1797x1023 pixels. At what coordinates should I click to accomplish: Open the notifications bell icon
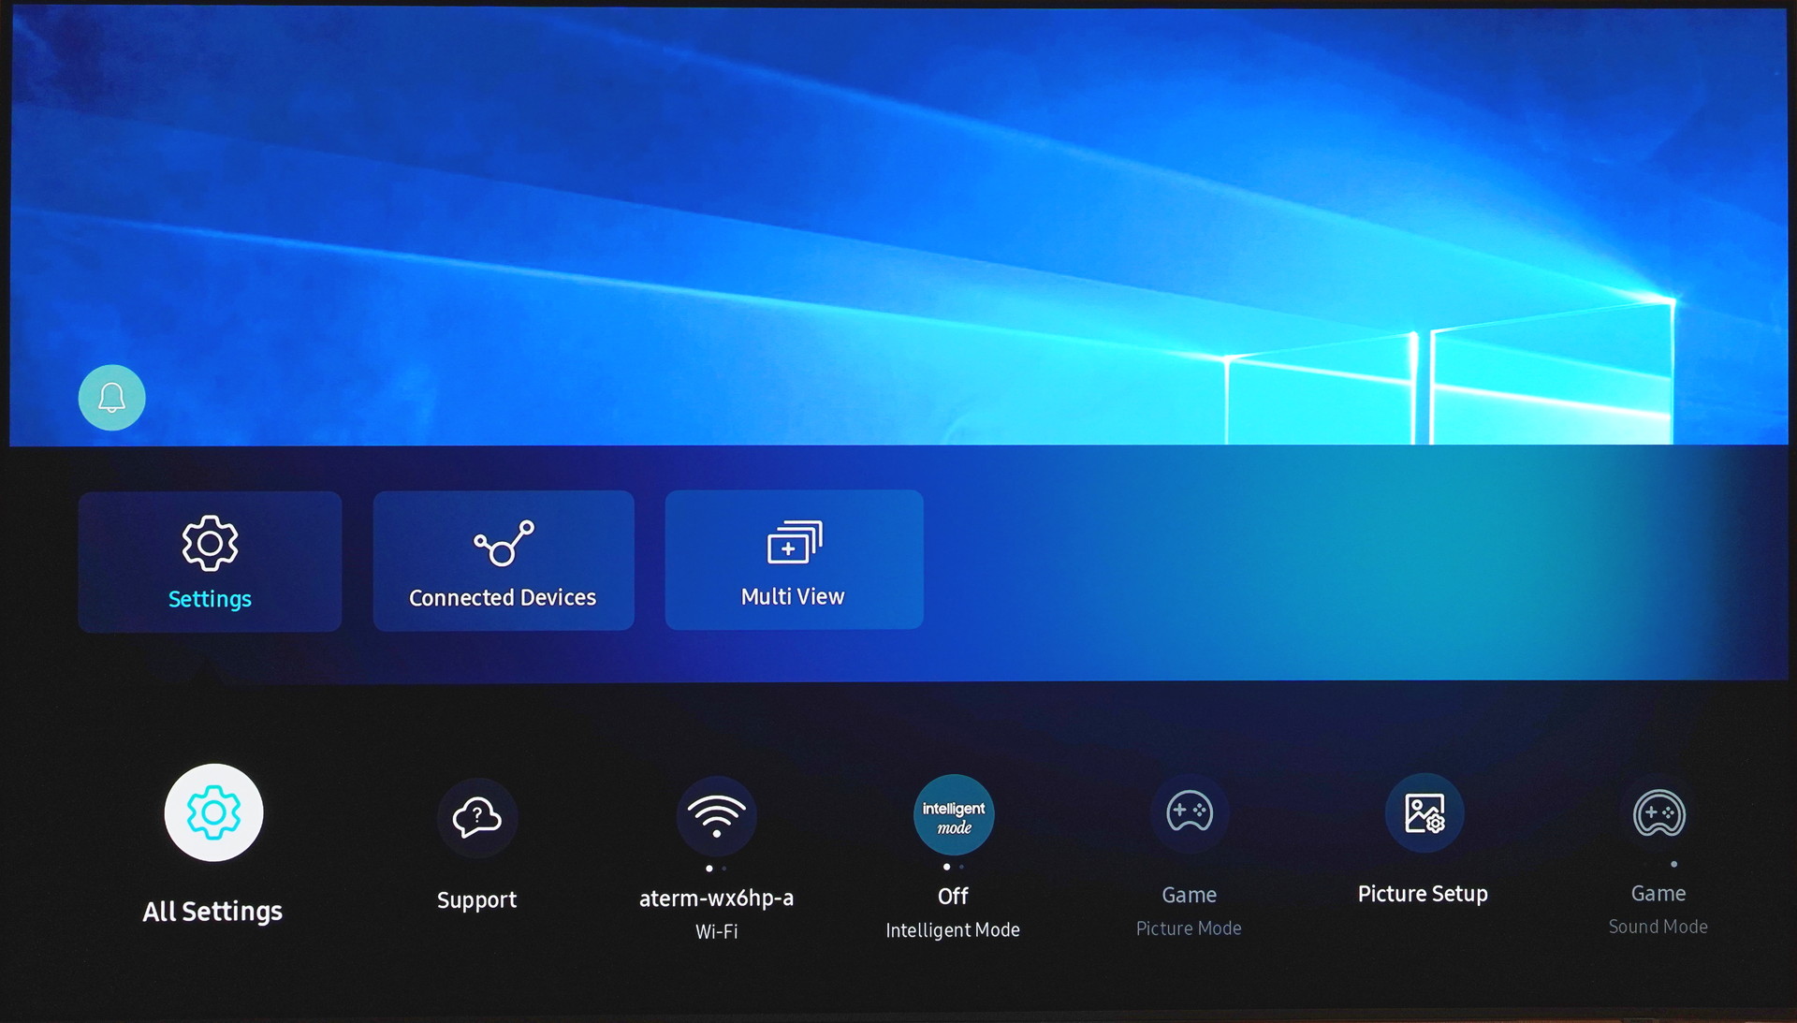[111, 398]
